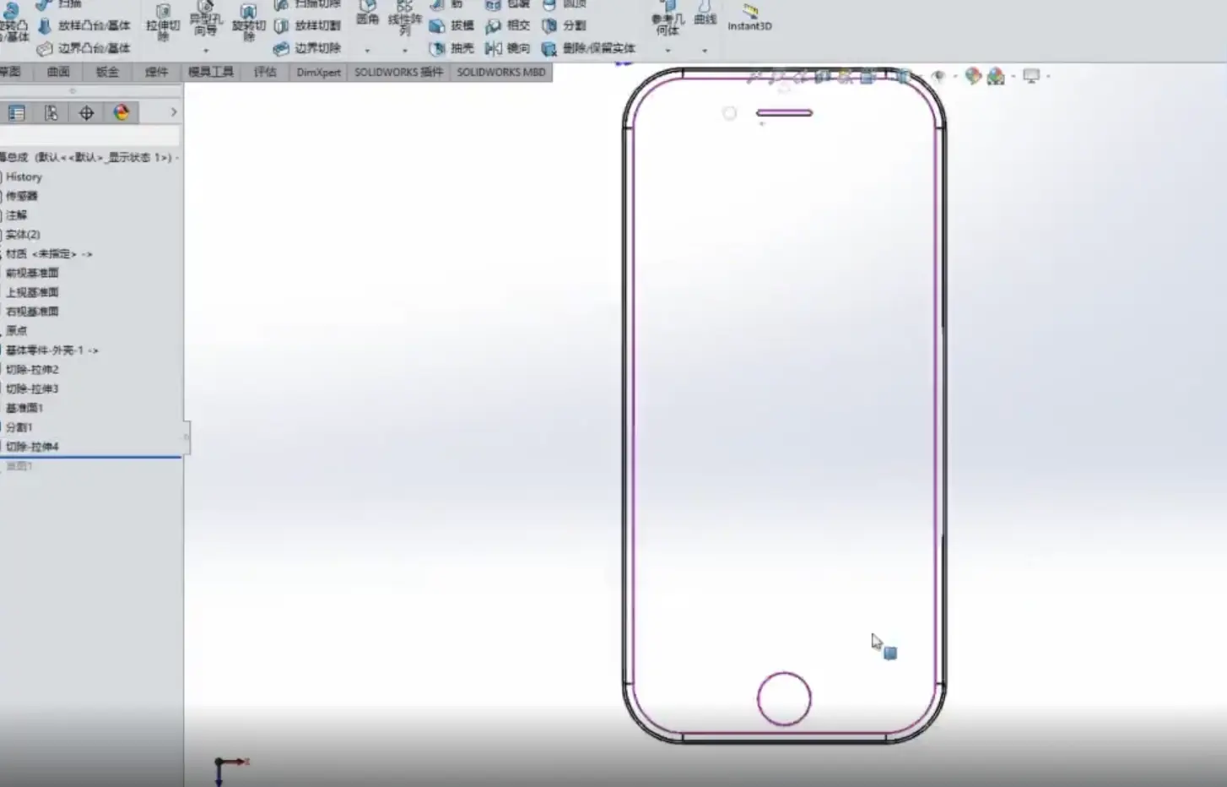Open dropdown arrow under 圆角

367,51
